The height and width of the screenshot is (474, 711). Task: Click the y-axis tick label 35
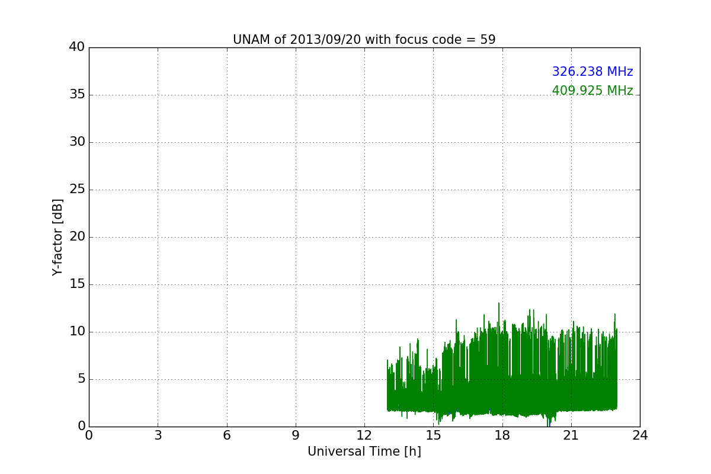77,95
